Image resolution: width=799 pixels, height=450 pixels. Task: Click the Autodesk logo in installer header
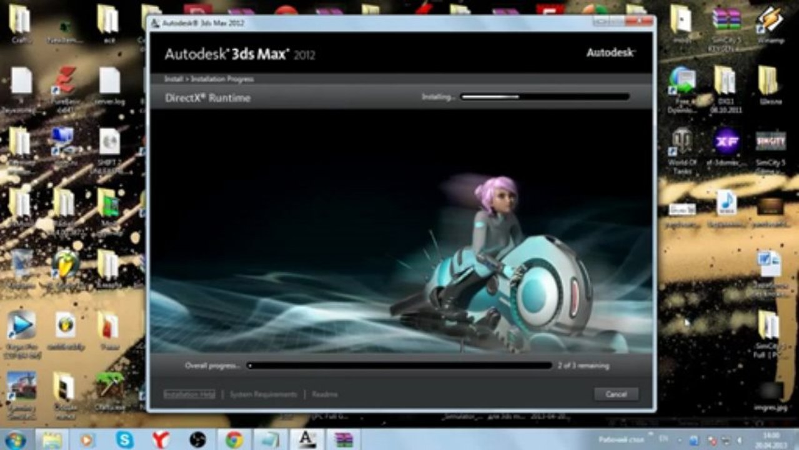tap(610, 53)
